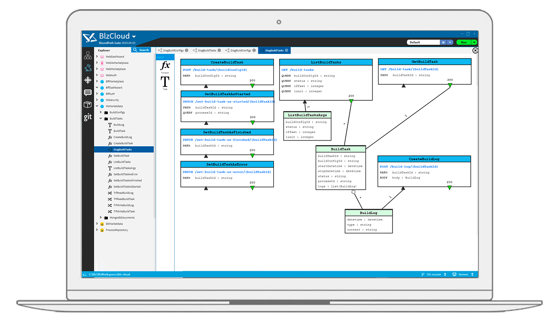The width and height of the screenshot is (559, 322).
Task: Close the active DiagBuildTasks tab
Action: tap(286, 51)
